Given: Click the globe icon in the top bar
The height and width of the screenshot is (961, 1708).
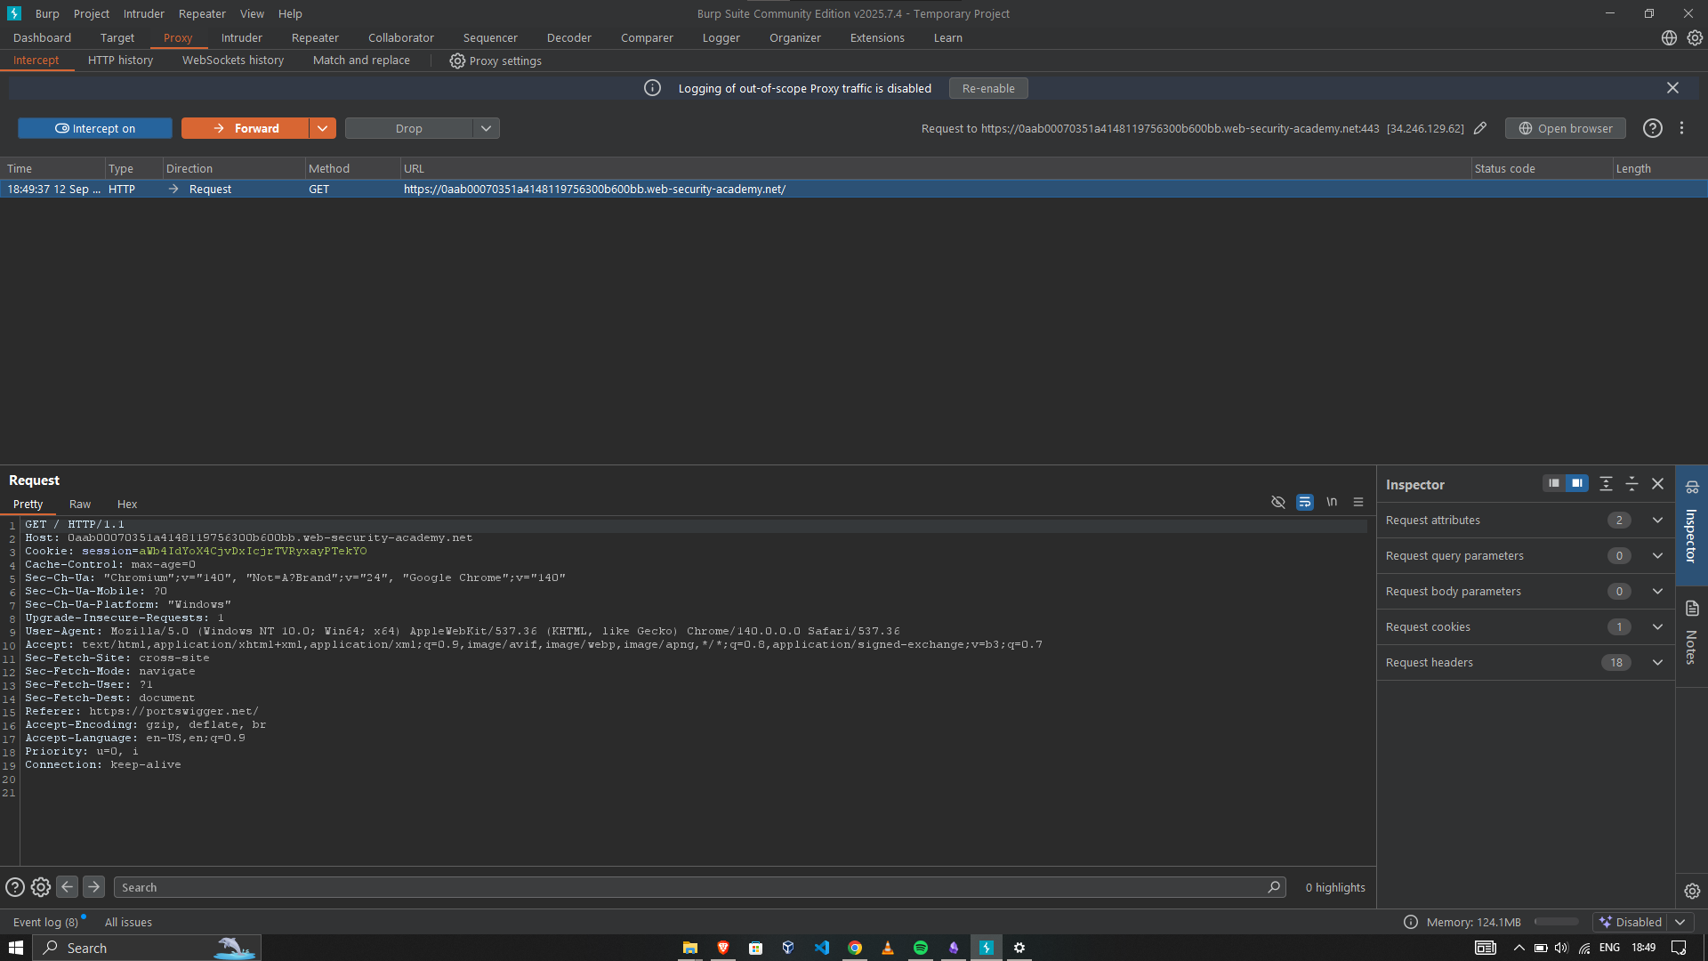Looking at the screenshot, I should coord(1669,38).
